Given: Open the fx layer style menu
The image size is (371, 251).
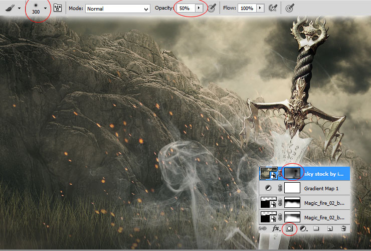Looking at the screenshot, I should pyautogui.click(x=276, y=228).
